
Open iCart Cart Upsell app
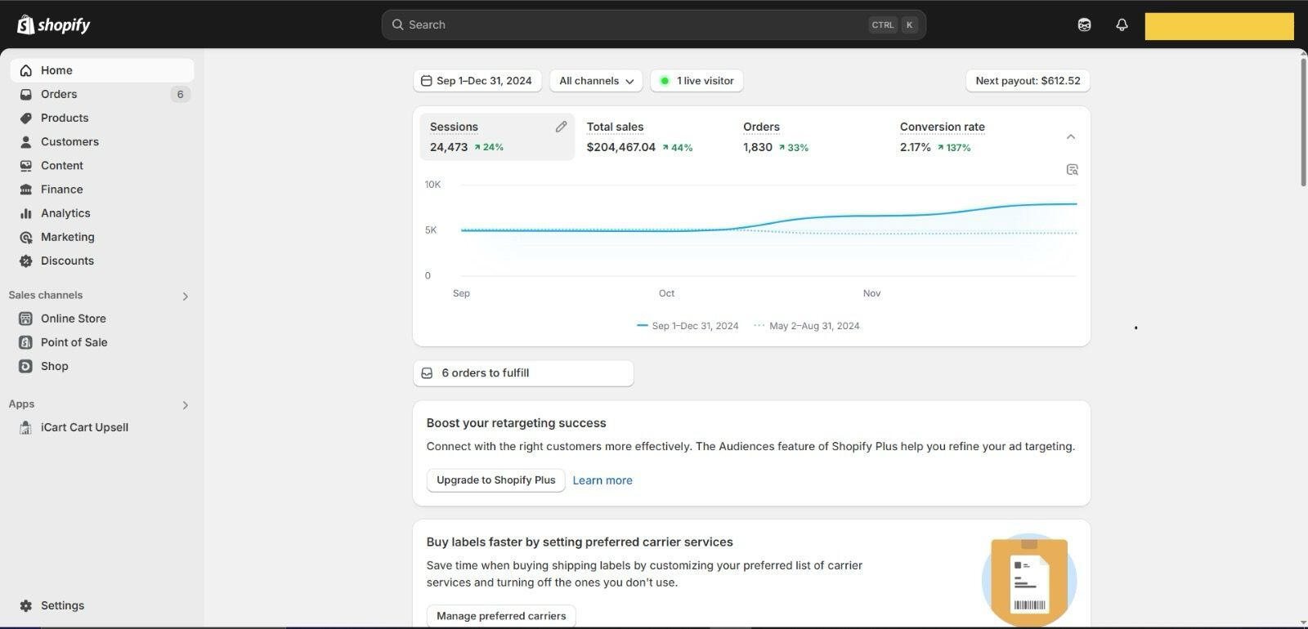(83, 427)
